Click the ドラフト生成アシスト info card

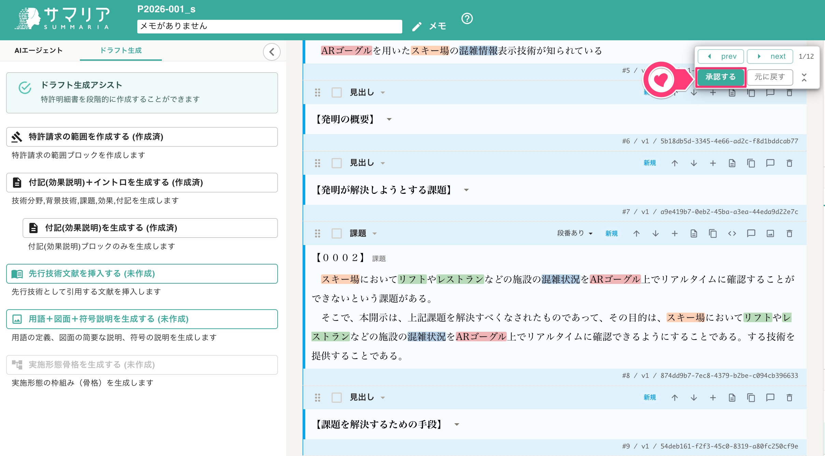point(142,93)
